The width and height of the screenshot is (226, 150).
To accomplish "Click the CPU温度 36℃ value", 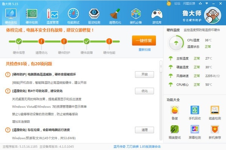I will [208, 40].
